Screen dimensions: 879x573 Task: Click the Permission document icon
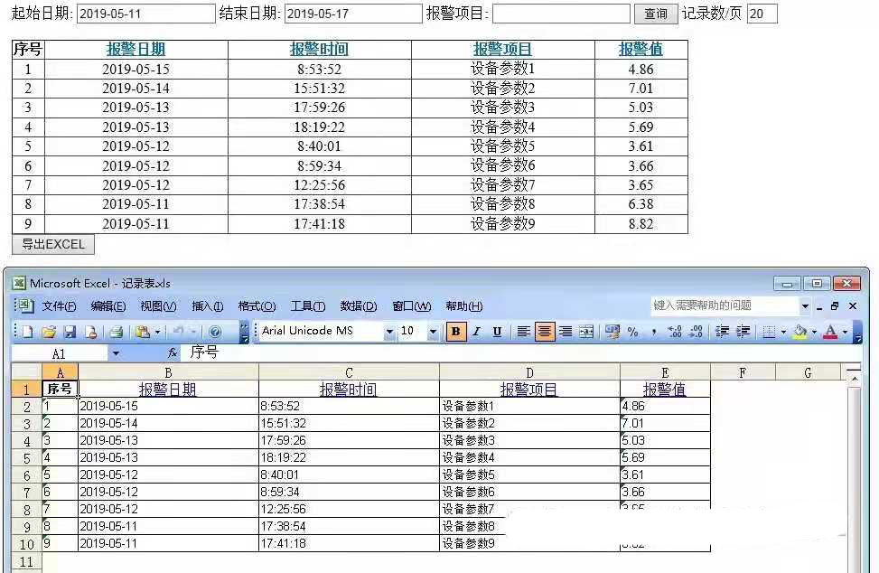91,332
